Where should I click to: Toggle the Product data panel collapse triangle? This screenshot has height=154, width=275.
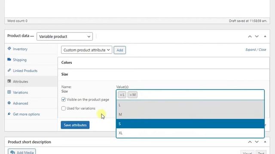(x=265, y=36)
